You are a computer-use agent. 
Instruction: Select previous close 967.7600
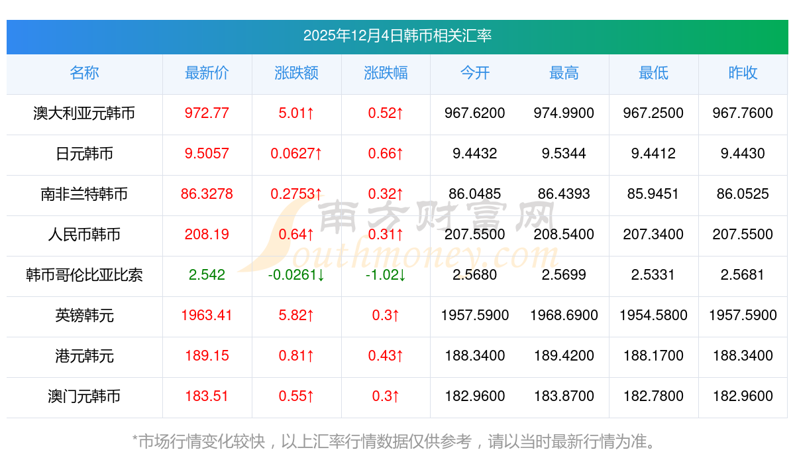[743, 113]
